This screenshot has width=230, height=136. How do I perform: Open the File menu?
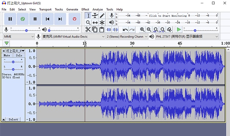tap(4, 9)
